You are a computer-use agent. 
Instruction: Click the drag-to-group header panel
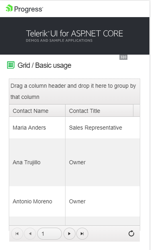74,91
